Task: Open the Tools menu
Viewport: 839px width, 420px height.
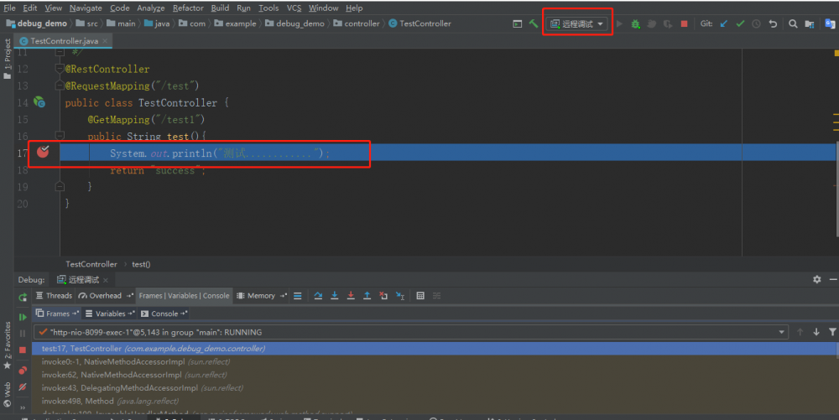Action: coord(268,8)
